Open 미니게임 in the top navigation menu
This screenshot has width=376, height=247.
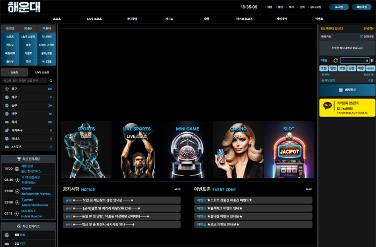pos(132,19)
